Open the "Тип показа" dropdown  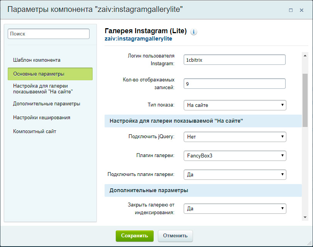[235, 105]
